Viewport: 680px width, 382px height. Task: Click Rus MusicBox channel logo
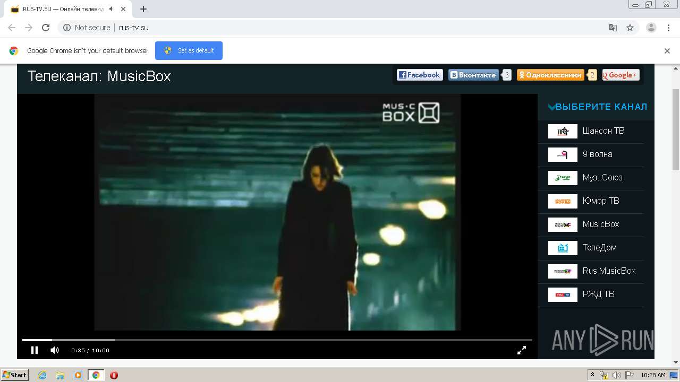pyautogui.click(x=563, y=271)
